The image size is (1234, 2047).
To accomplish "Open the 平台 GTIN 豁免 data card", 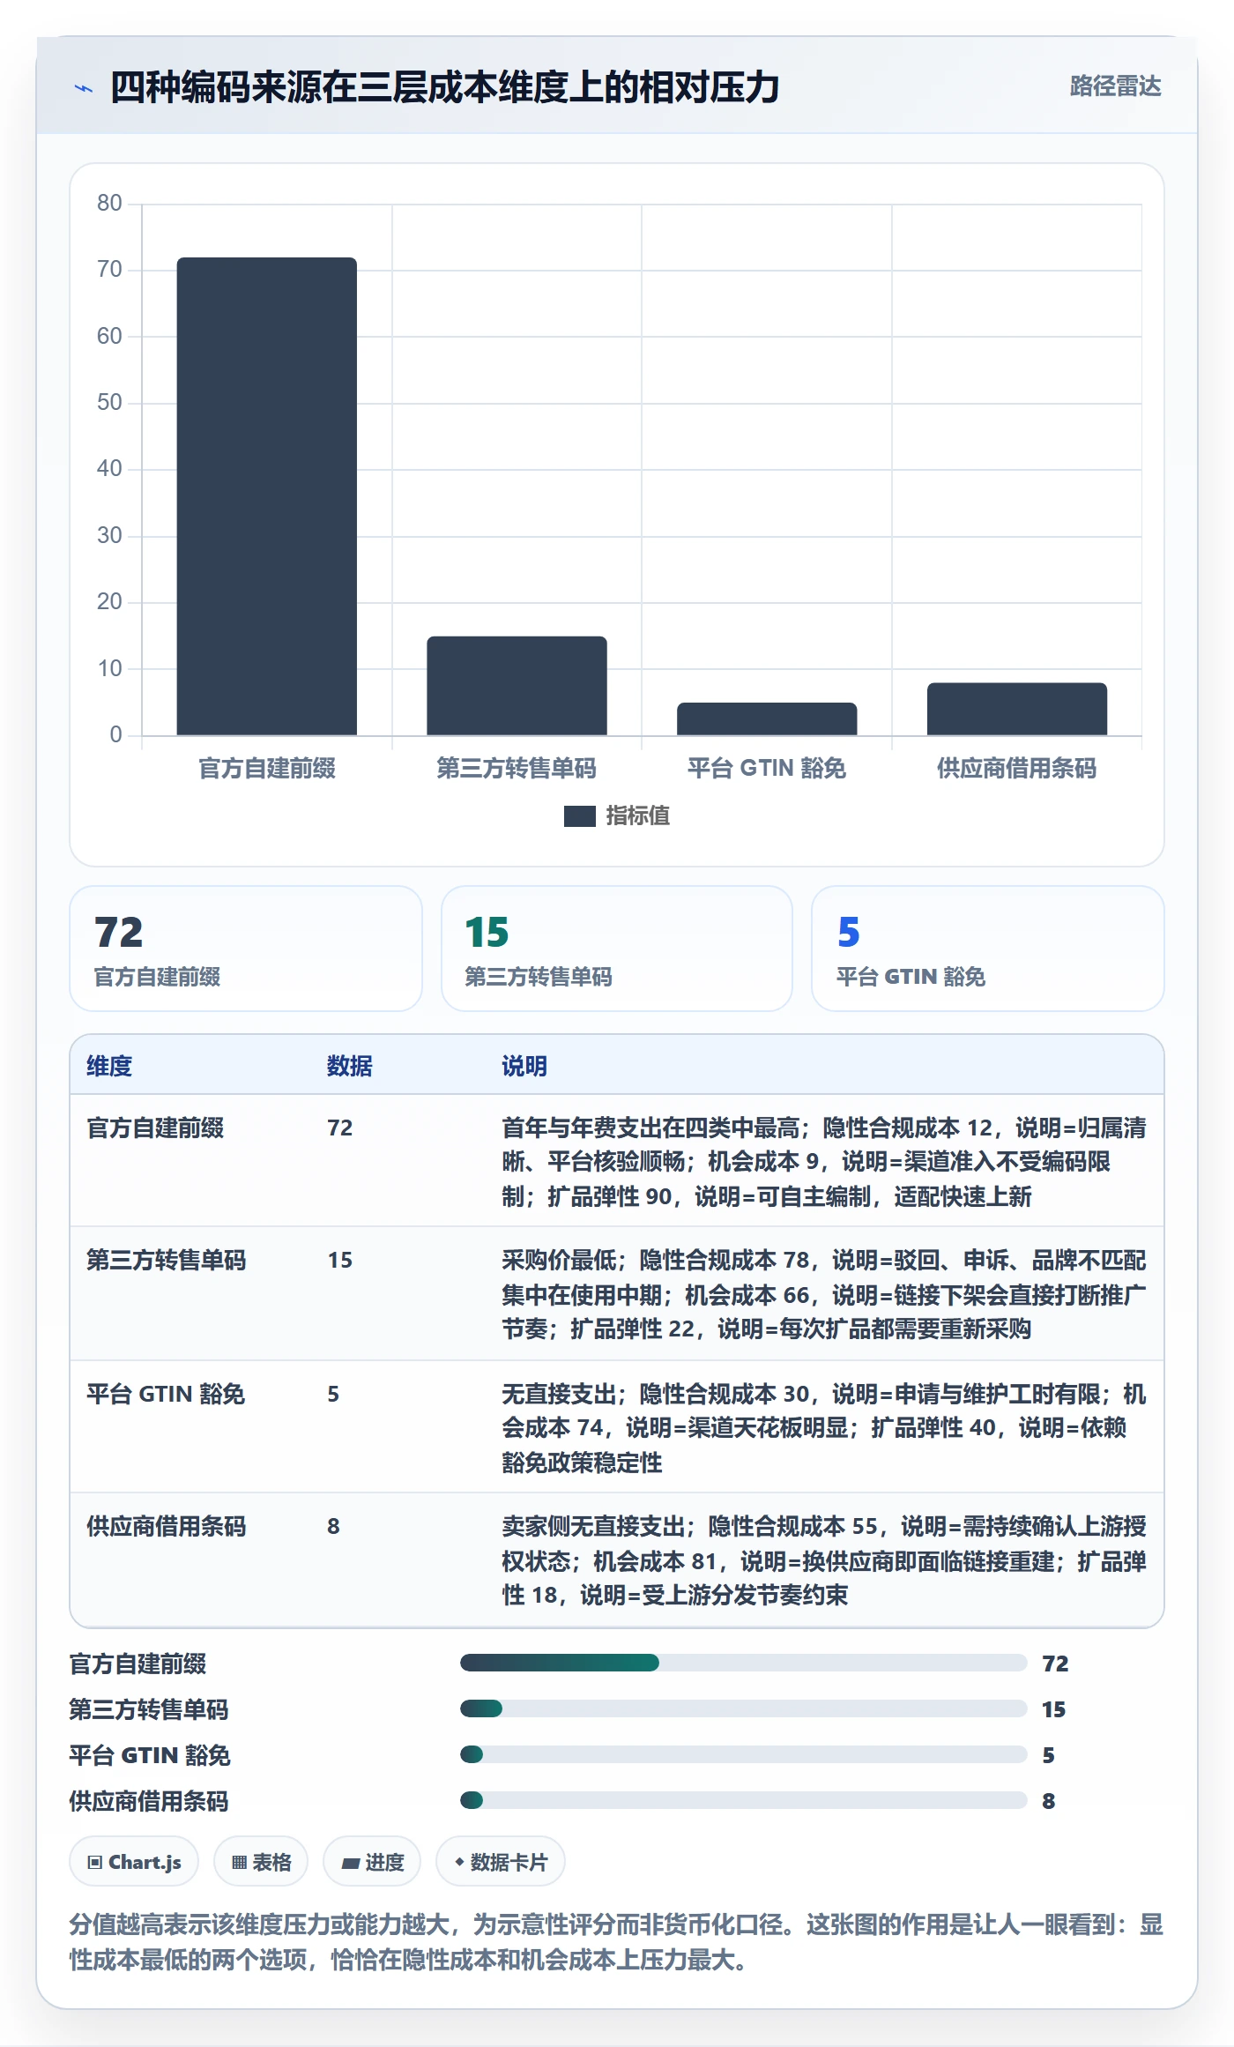I will pyautogui.click(x=988, y=949).
